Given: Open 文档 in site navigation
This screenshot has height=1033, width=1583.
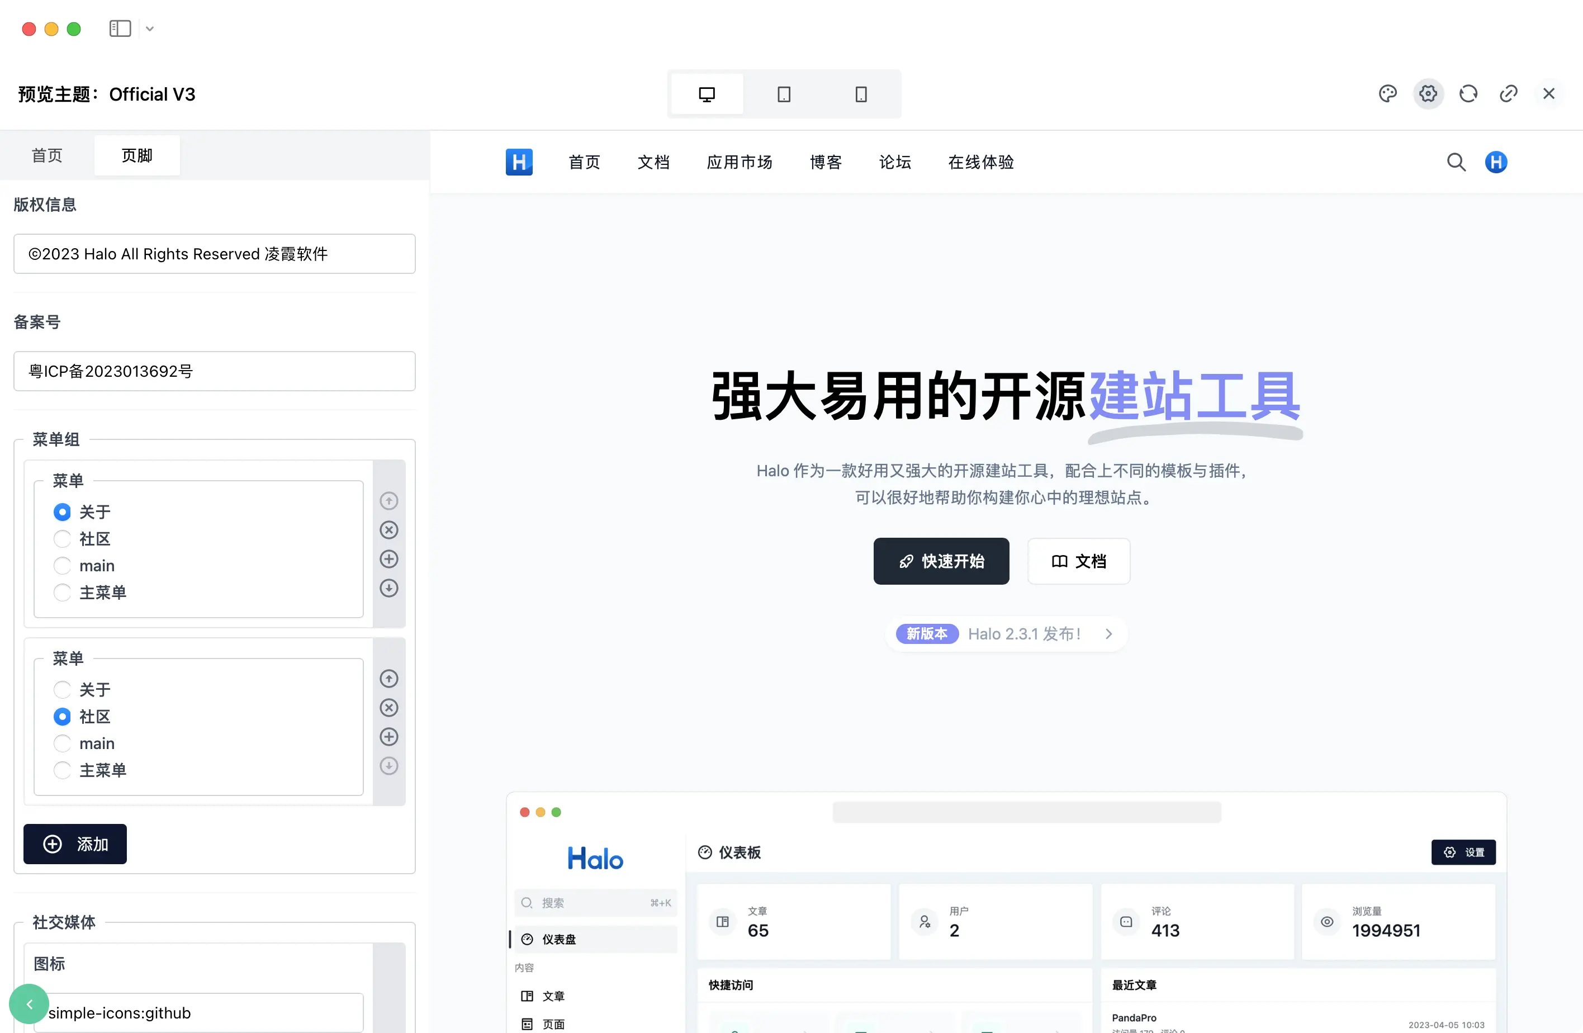Looking at the screenshot, I should click(x=654, y=162).
